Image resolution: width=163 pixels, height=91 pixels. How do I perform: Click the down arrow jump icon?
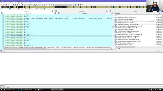tap(22, 5)
